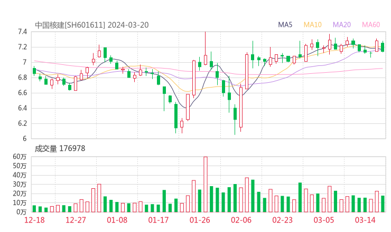
Task: Click the 12-18 date axis label
Action: tap(34, 220)
